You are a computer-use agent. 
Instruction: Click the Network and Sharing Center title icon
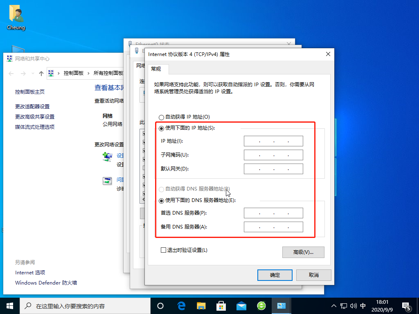point(10,58)
